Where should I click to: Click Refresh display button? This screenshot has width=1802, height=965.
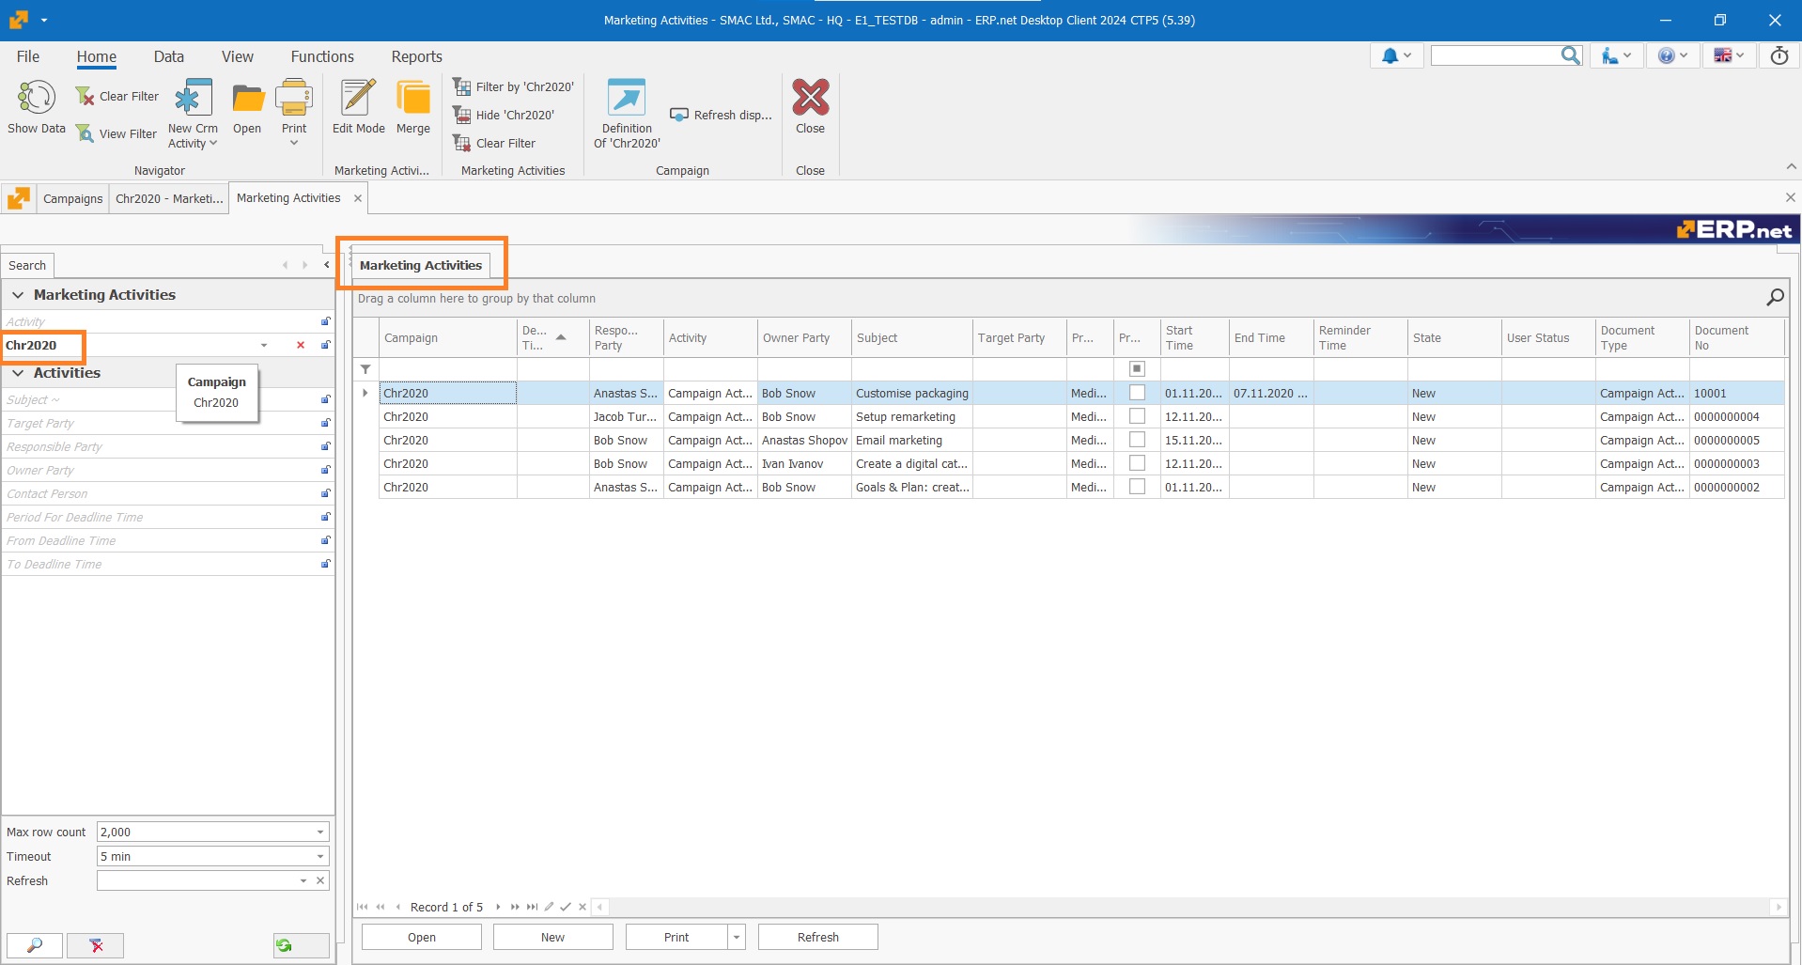(721, 115)
